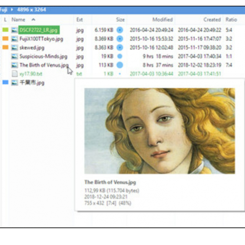Sort by the Created column header
Screen dimensions: 245x245
point(212,20)
